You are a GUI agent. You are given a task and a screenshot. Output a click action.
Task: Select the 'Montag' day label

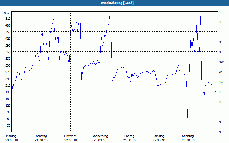coord(11,136)
